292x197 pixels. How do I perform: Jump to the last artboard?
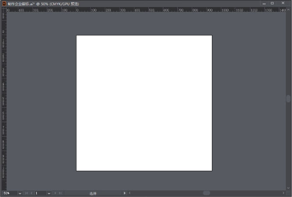pyautogui.click(x=60, y=193)
